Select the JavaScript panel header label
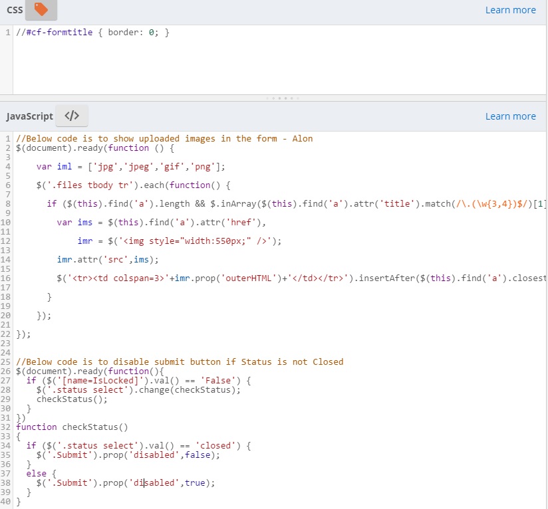Screen dimensions: 548x509 pyautogui.click(x=29, y=116)
